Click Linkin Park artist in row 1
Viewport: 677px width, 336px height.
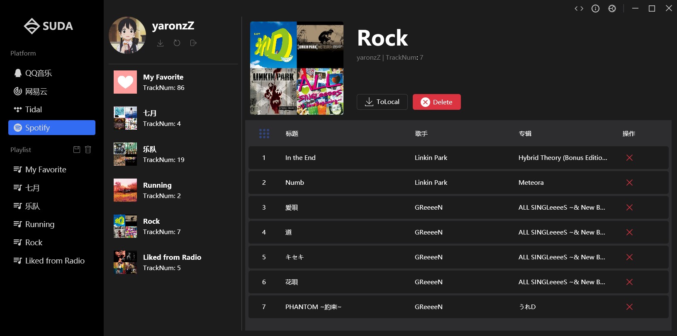pos(431,157)
